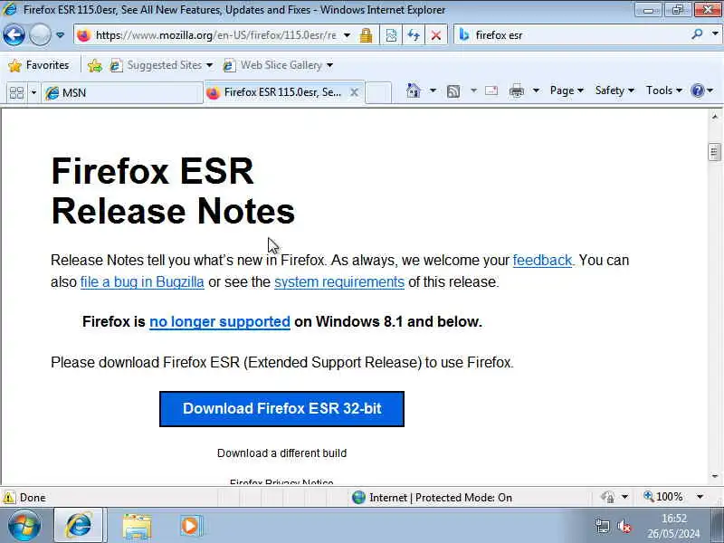Screen dimensions: 724x543
Task: Click Download Firefox ESR 32-bit button
Action: pyautogui.click(x=281, y=409)
